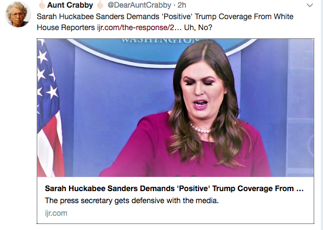Click 'House Reporters' in the tweet text
This screenshot has height=230, width=323.
66,27
